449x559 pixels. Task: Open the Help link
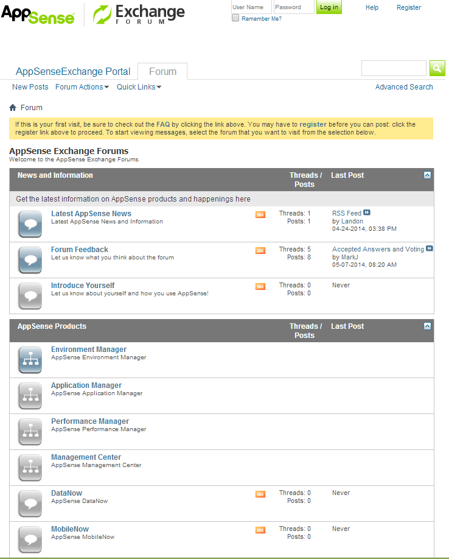pos(372,7)
